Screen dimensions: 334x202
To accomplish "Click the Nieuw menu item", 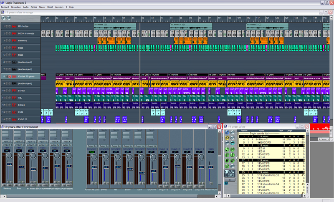I will tap(42, 7).
